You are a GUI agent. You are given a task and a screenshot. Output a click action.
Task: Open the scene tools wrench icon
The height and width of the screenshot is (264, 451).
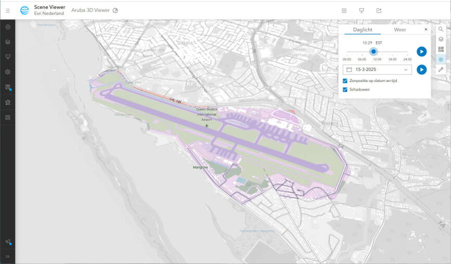(x=441, y=69)
